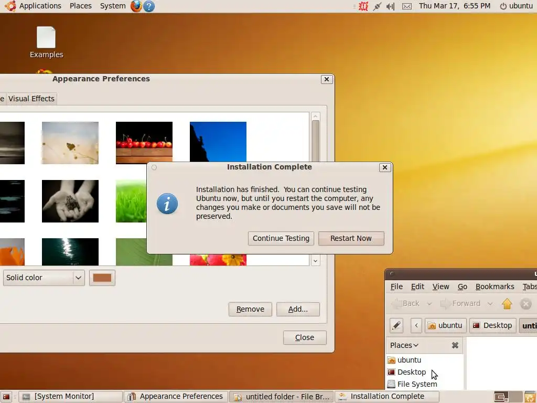Expand the Places sidebar selector dropdown
This screenshot has width=537, height=403.
tap(404, 345)
